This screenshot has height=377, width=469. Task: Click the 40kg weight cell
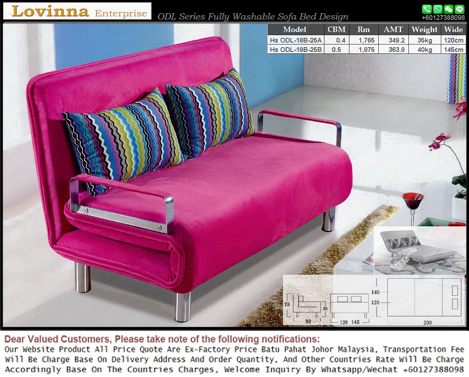[425, 50]
